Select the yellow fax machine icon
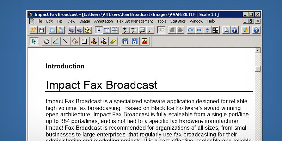This screenshot has width=282, height=141. click(88, 30)
